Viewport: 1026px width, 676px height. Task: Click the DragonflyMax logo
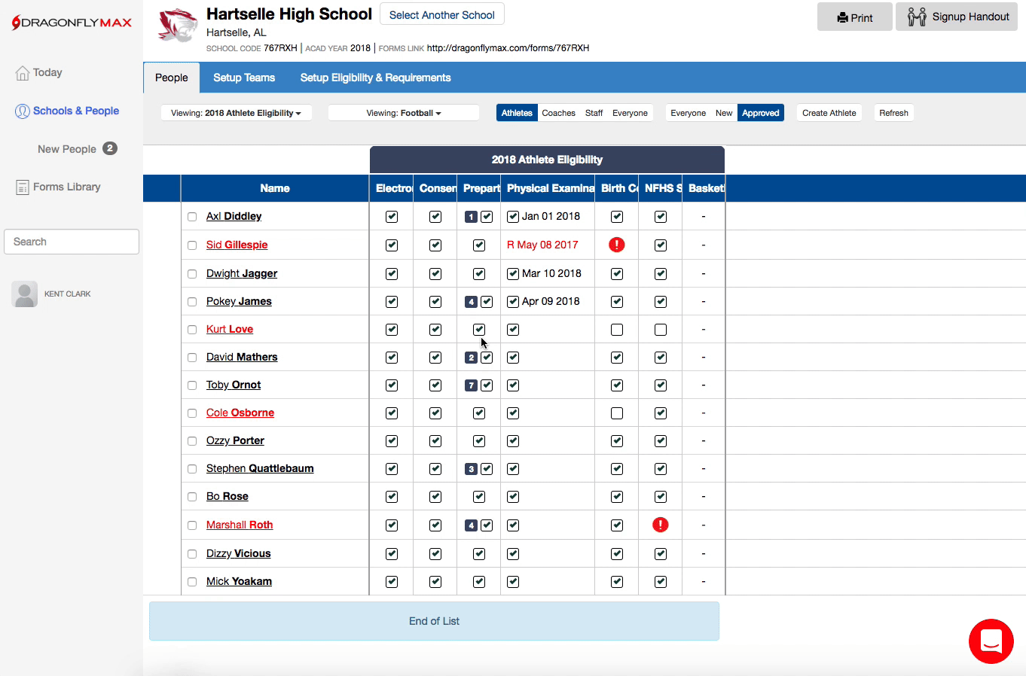[x=72, y=23]
